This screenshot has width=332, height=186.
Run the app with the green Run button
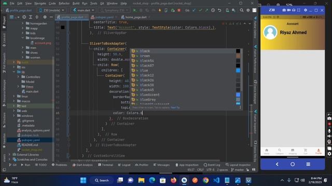[135, 10]
